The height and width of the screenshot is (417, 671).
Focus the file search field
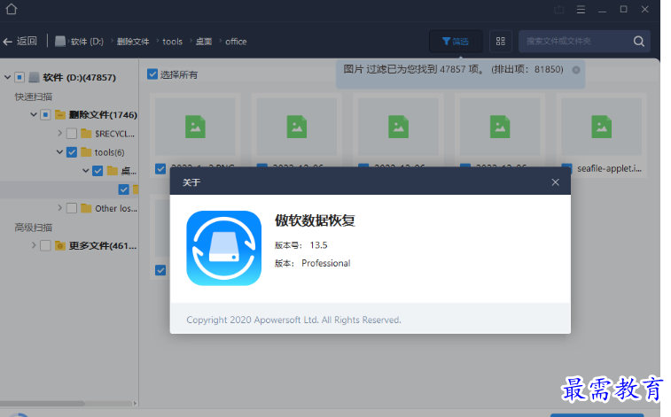tap(575, 42)
